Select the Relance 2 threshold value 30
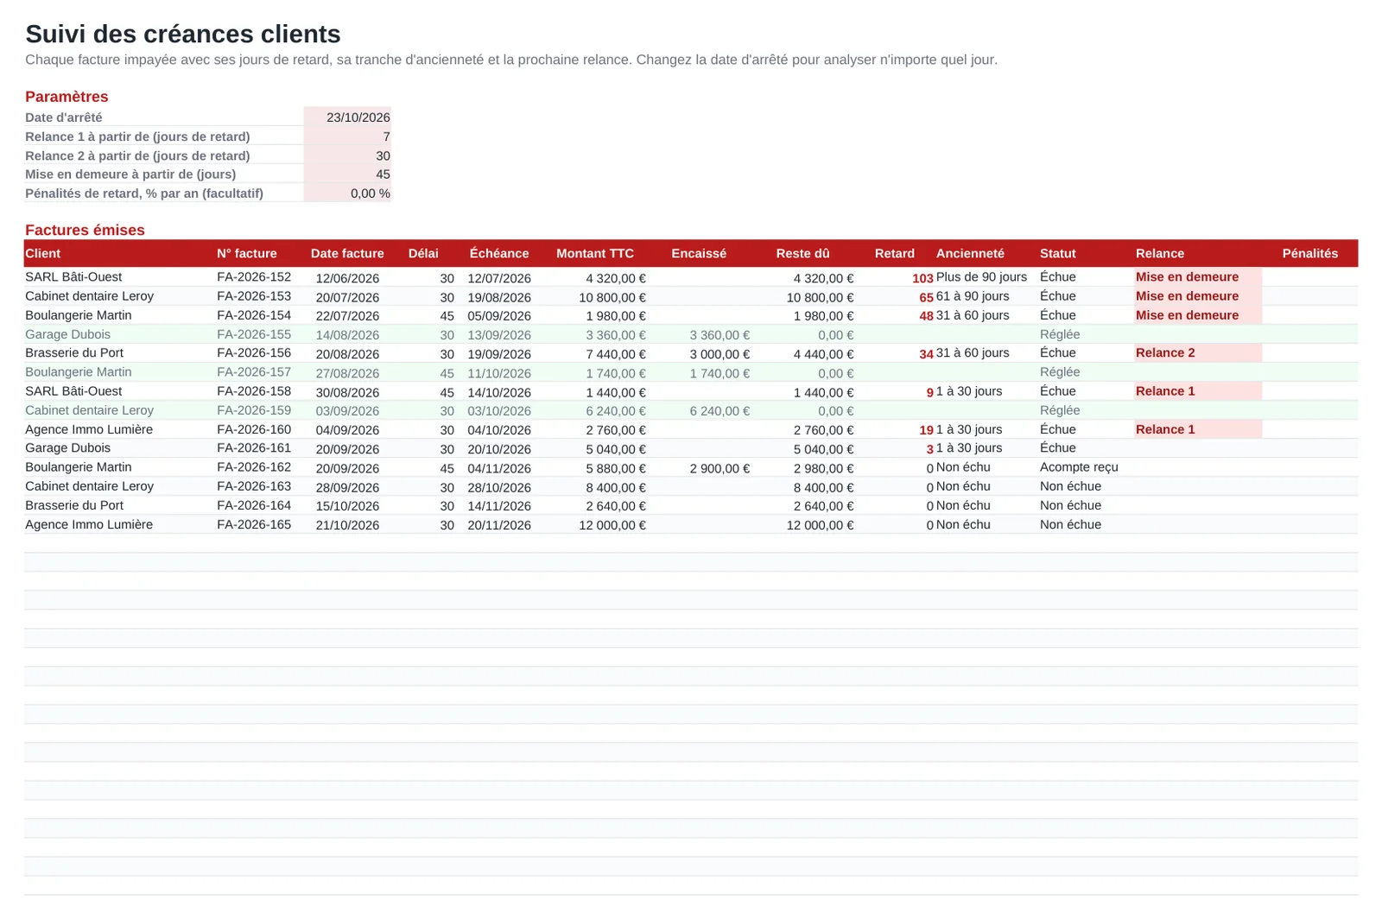This screenshot has height=919, width=1382. pos(347,155)
